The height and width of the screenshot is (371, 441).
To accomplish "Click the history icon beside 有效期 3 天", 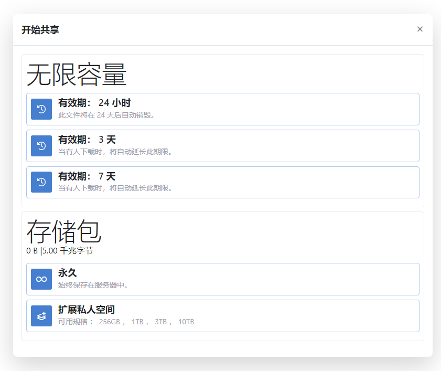I will tap(41, 145).
